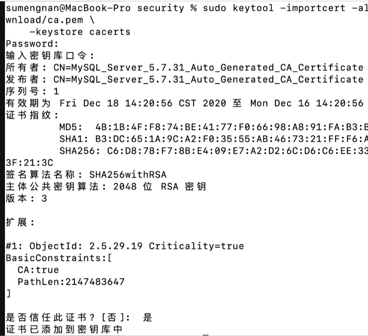Click the "Password:" prompt line
The image size is (368, 336).
point(32,44)
